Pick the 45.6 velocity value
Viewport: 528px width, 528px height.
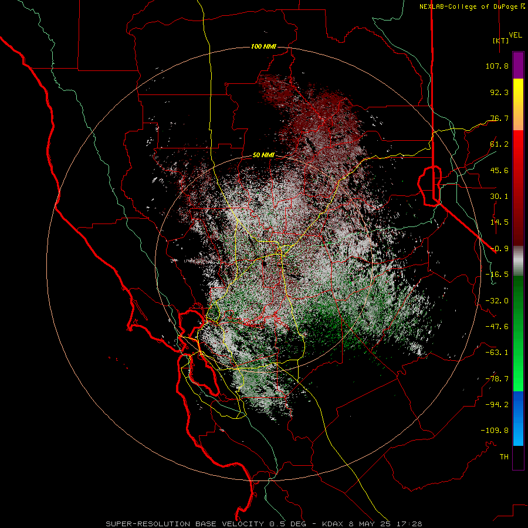[499, 170]
